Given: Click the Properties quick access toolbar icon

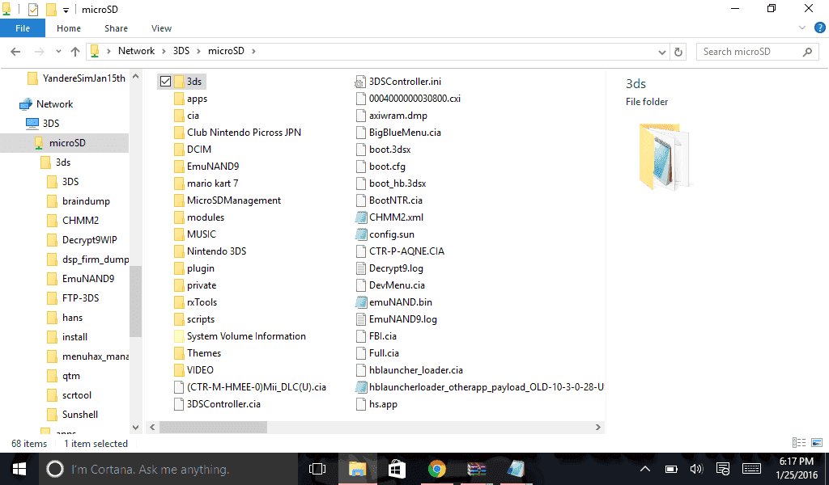Looking at the screenshot, I should point(32,10).
